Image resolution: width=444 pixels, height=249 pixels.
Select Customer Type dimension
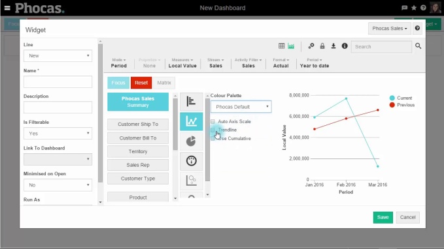click(138, 179)
